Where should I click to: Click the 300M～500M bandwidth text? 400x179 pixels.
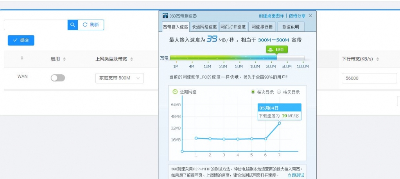[x=273, y=40]
